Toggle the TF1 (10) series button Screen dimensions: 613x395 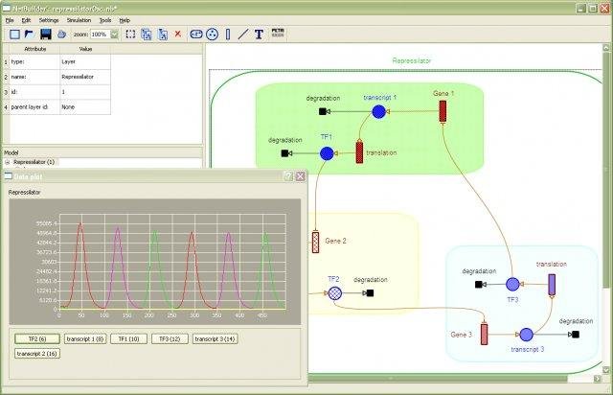(x=128, y=339)
